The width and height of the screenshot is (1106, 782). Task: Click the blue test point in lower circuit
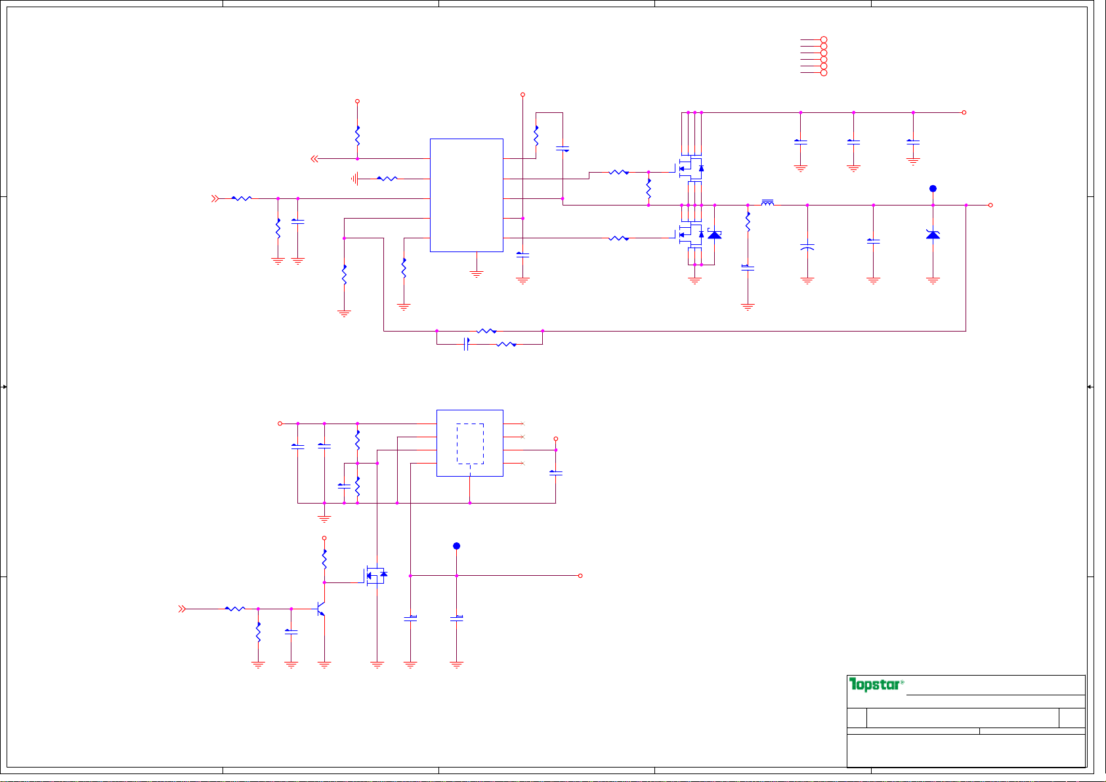457,546
